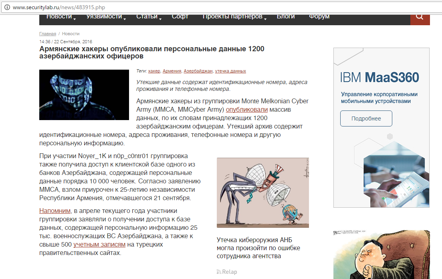Open the Блоги menu item
The height and width of the screenshot is (279, 442).
pos(286,17)
